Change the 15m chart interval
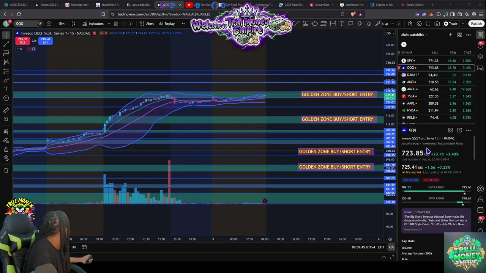The height and width of the screenshot is (273, 486). click(x=61, y=24)
